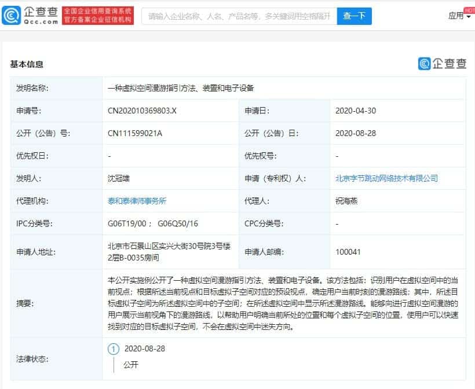Open applicant link 北京字节跳动网络技术有限公司
Screen dimensions: 475x389
click(x=386, y=178)
